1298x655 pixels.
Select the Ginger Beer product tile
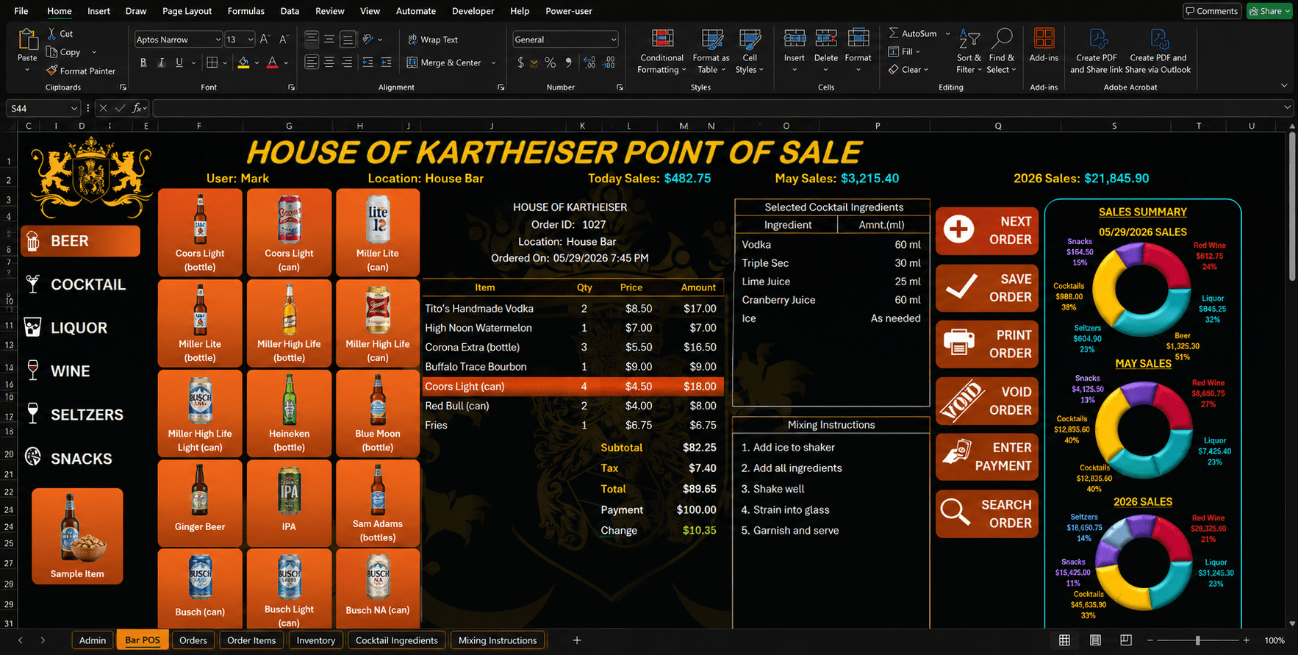pos(200,503)
